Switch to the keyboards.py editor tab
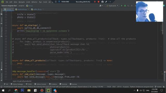Viewport: 166px width, 93px height. coord(22,9)
